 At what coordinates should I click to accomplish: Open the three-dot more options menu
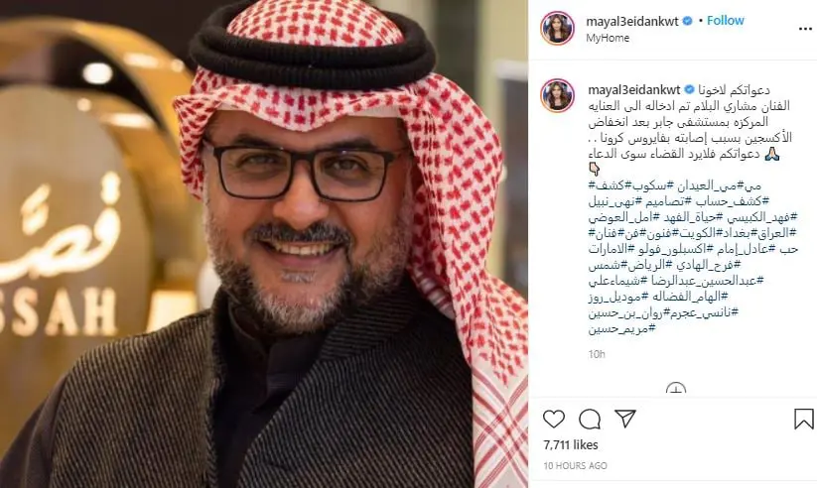click(805, 29)
